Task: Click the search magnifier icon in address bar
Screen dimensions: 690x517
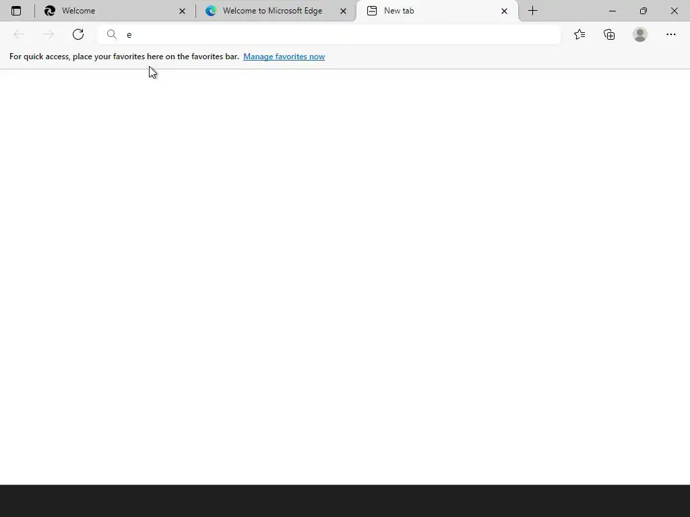Action: pyautogui.click(x=112, y=34)
